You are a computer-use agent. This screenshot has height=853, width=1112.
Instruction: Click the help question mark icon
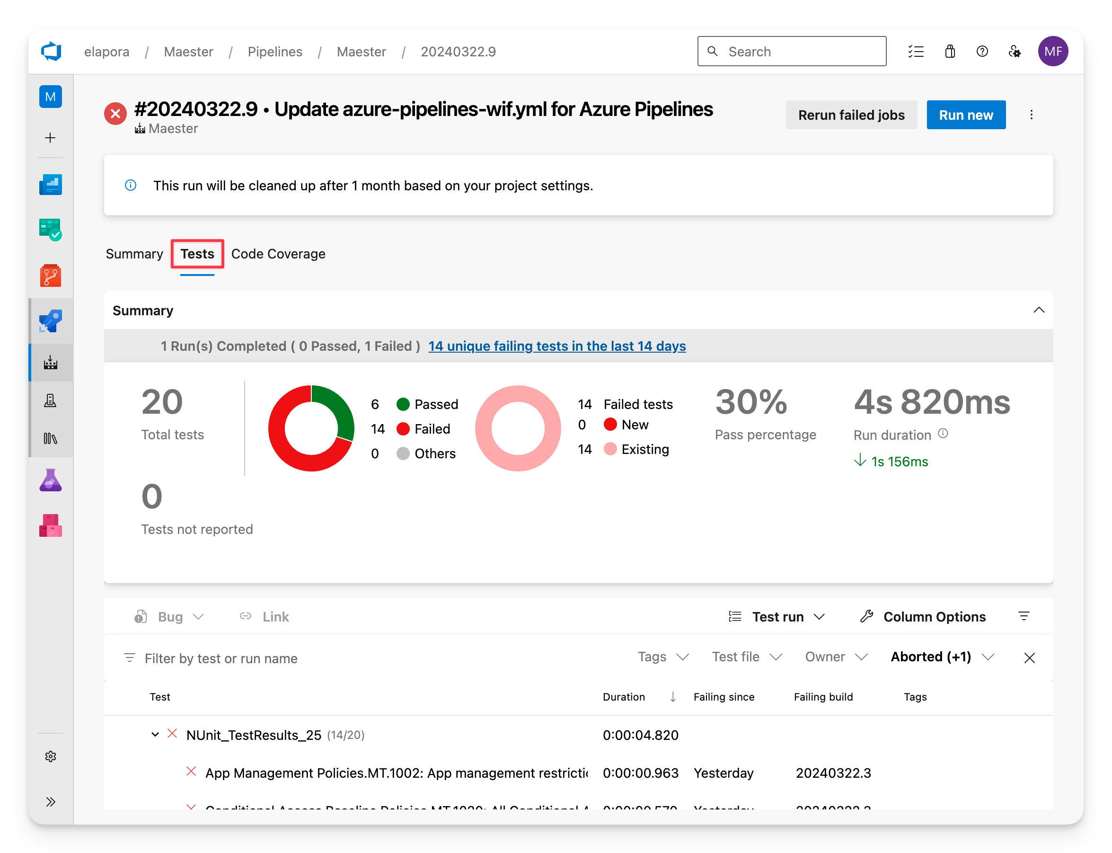pyautogui.click(x=982, y=50)
